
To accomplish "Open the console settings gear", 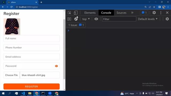I will point(167,19).
